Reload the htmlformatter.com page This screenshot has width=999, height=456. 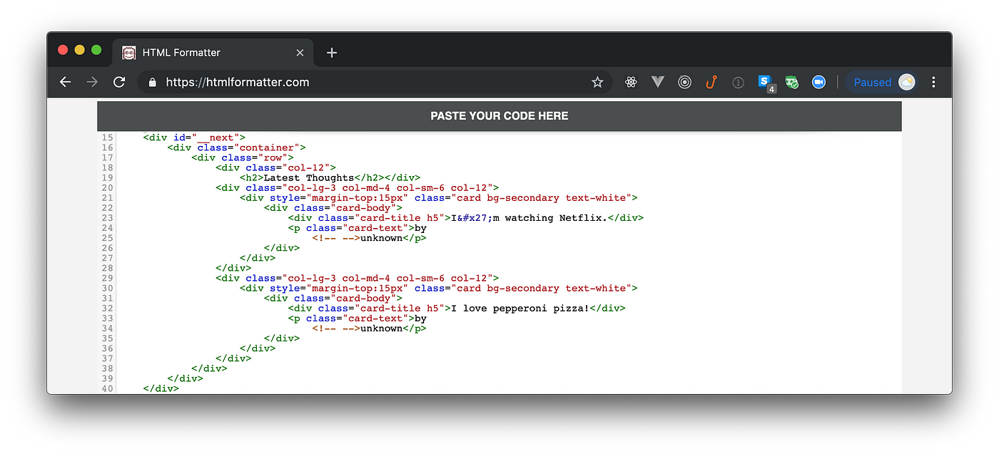pos(119,82)
